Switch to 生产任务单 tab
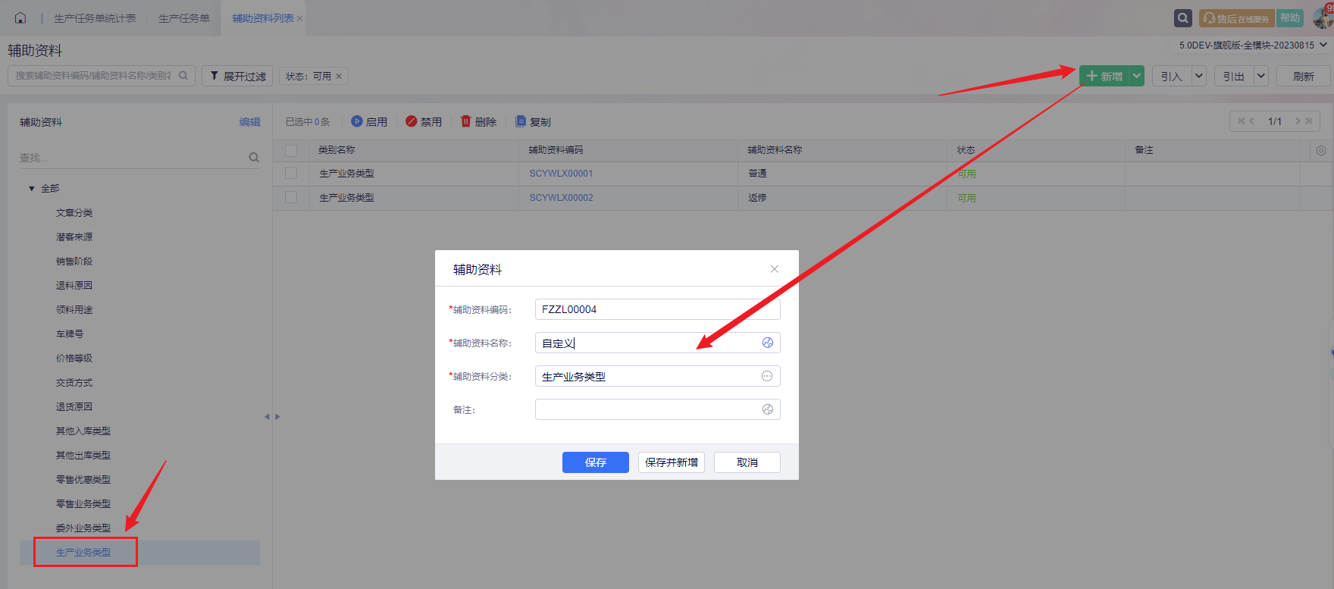Image resolution: width=1334 pixels, height=589 pixels. (x=184, y=18)
